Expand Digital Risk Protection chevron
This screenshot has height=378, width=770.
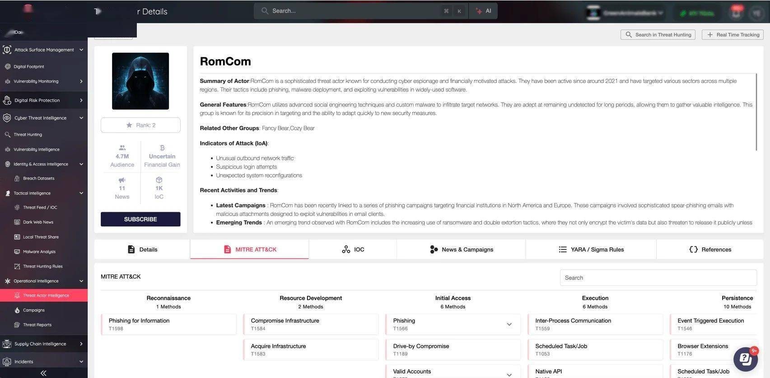pos(81,100)
